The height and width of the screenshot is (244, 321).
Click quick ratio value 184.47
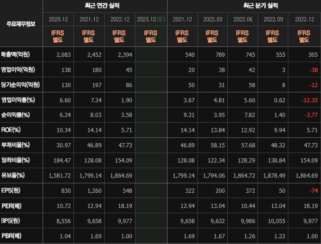click(62, 161)
